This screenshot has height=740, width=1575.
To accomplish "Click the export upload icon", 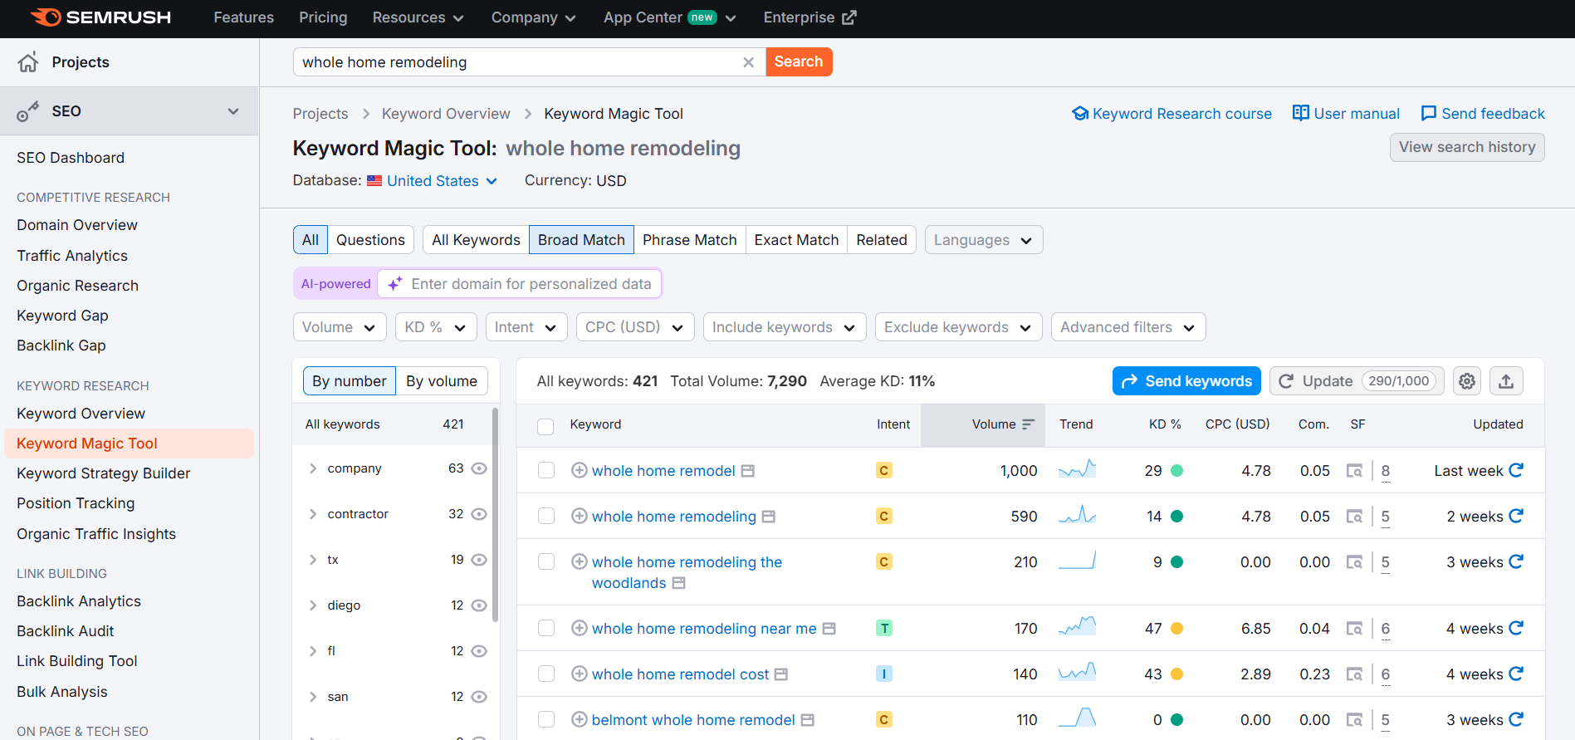I will (1506, 381).
